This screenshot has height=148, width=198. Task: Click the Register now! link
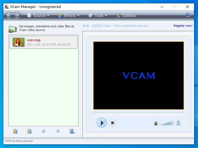[x=183, y=26]
